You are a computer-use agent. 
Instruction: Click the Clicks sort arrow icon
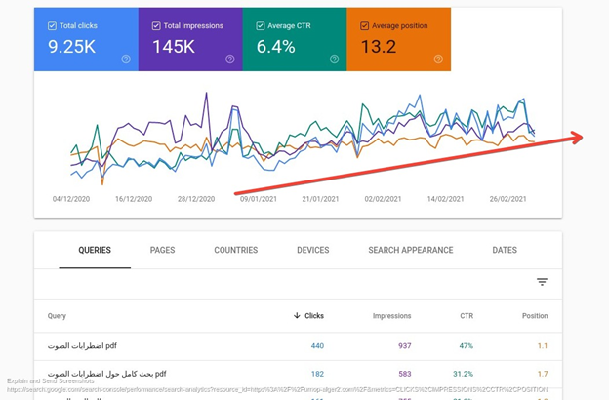click(297, 316)
